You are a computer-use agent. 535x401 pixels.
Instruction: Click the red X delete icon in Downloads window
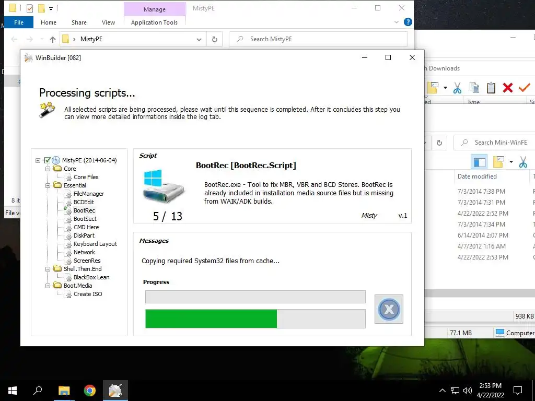[x=508, y=88]
